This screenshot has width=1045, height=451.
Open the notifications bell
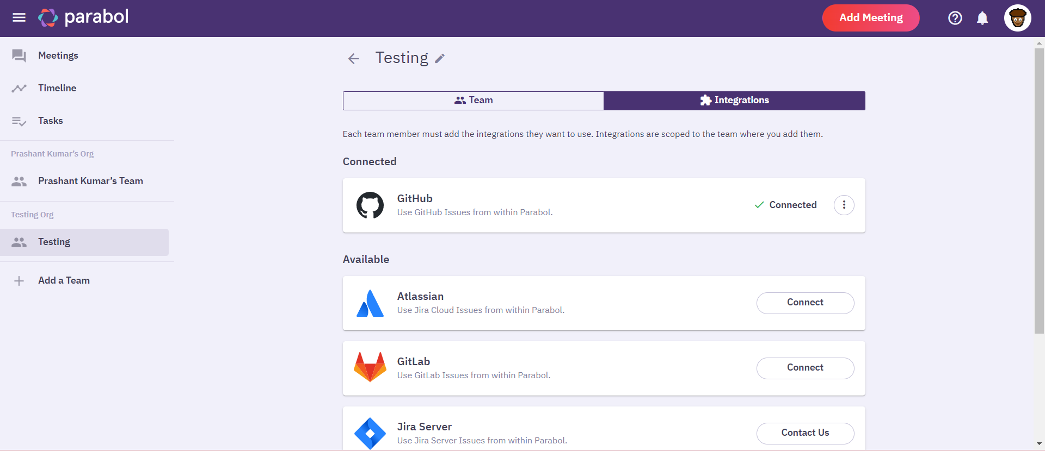click(982, 18)
